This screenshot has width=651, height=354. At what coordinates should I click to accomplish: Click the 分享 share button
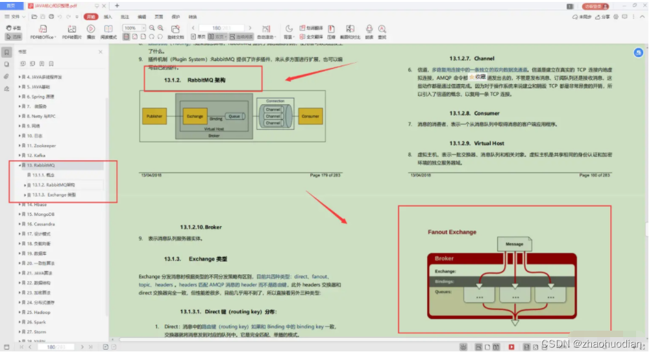click(603, 17)
